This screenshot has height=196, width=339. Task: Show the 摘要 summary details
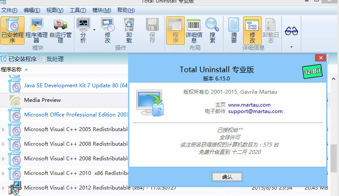point(234,31)
